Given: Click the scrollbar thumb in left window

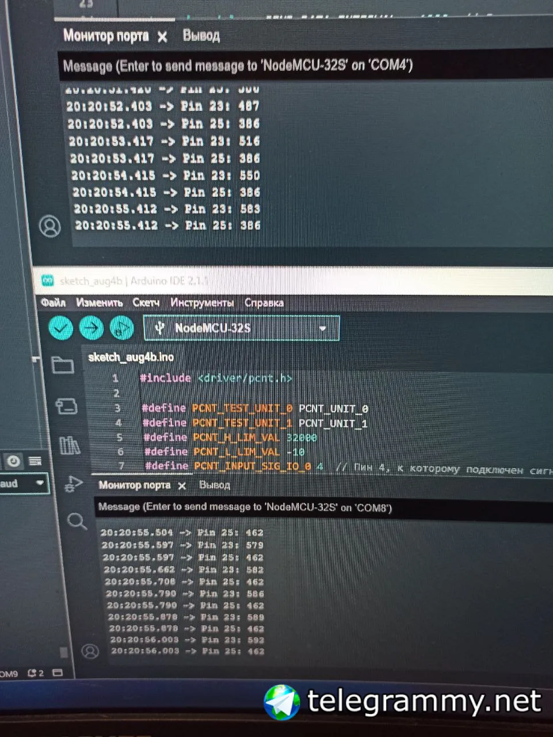Looking at the screenshot, I should click(64, 652).
